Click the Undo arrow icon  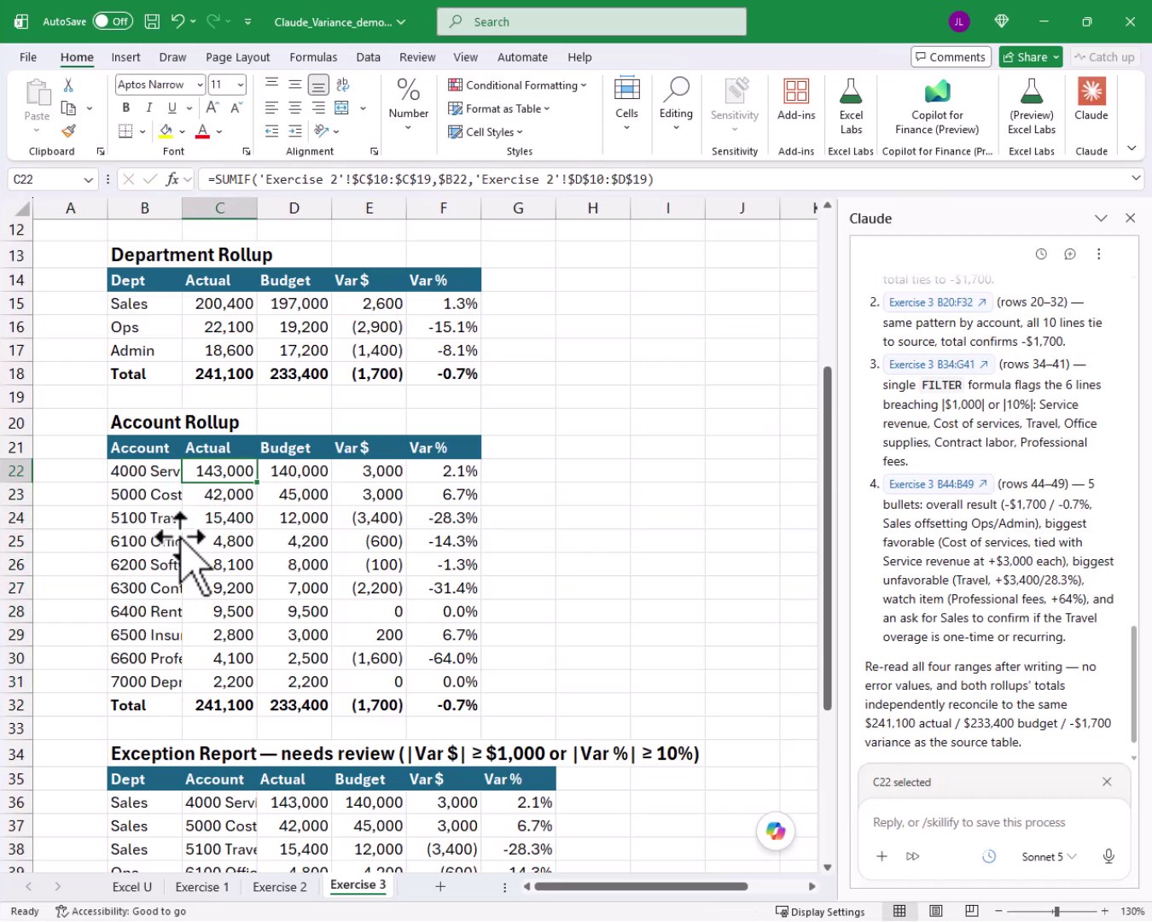(177, 21)
